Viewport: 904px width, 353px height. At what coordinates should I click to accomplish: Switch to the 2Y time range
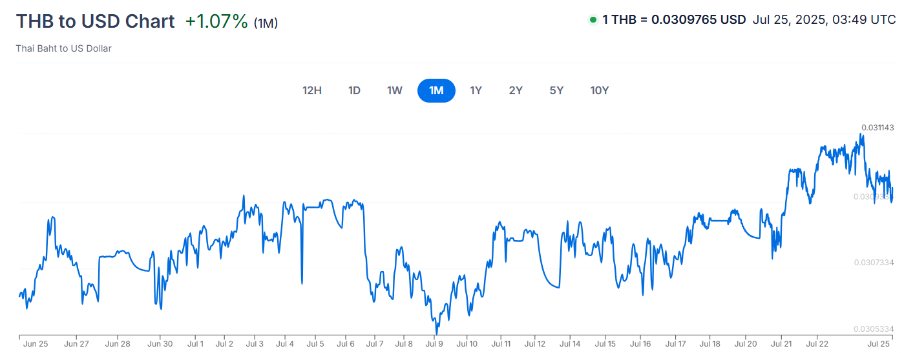pyautogui.click(x=516, y=90)
